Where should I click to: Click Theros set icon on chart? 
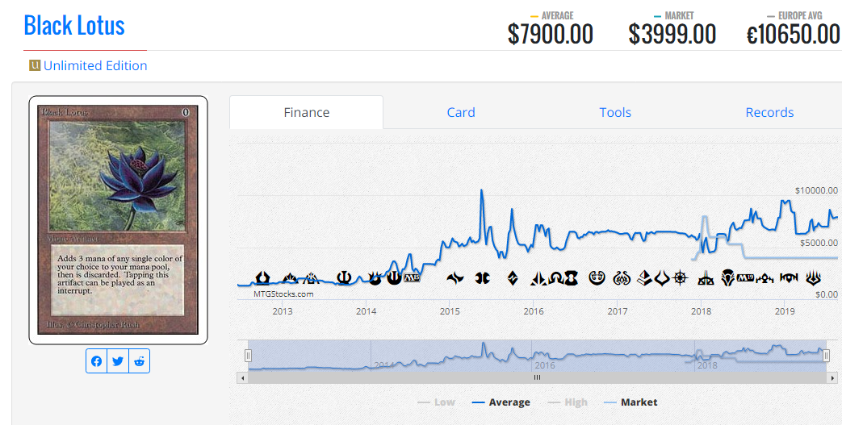(x=344, y=278)
